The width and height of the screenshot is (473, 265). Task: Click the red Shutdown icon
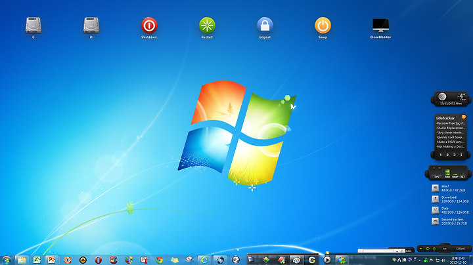point(149,26)
